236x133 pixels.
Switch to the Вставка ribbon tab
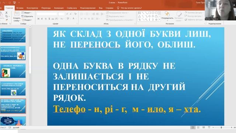pyautogui.click(x=20, y=8)
